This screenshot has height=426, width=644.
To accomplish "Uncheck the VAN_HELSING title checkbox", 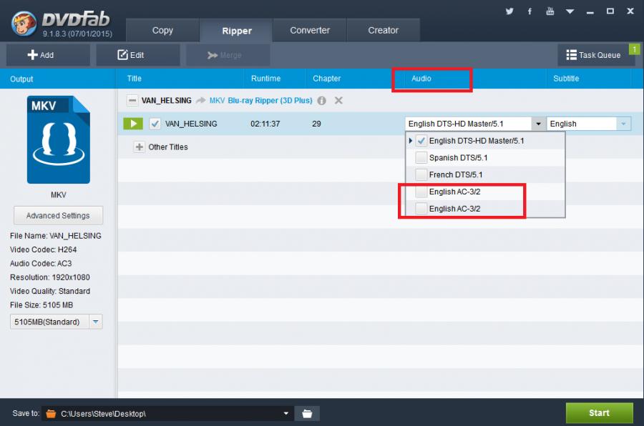I will 155,124.
